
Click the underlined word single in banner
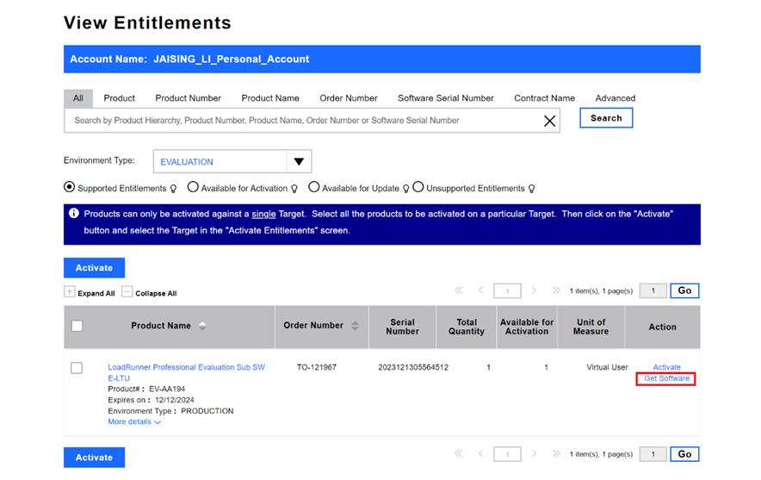tap(263, 215)
